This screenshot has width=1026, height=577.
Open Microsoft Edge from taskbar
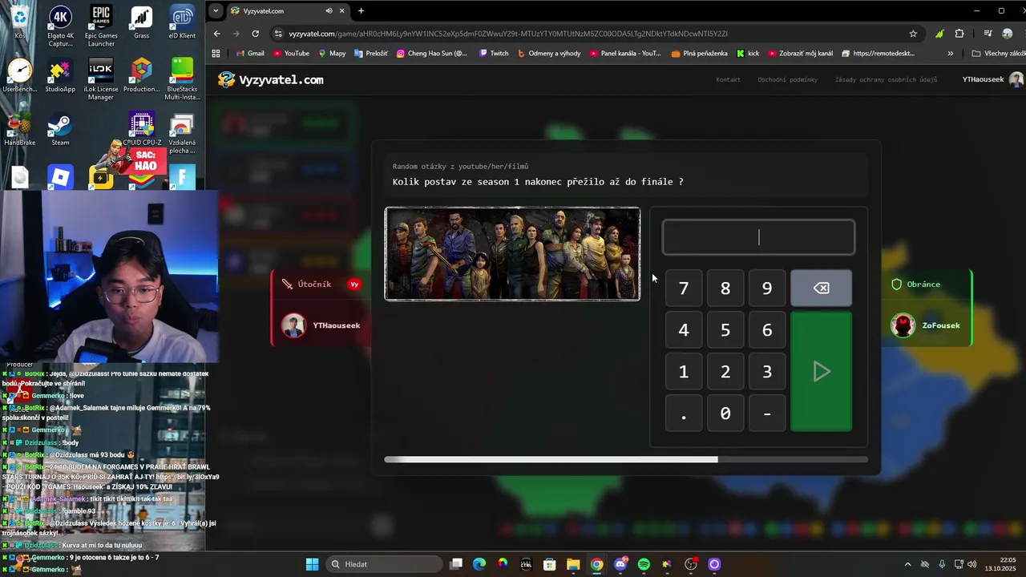(479, 564)
